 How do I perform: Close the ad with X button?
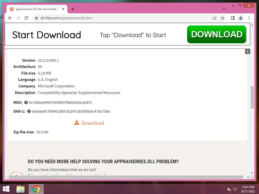247,52
